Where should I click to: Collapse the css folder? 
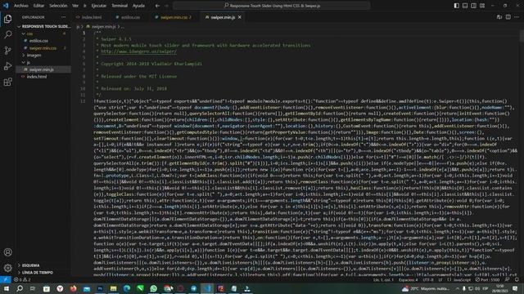[43, 33]
